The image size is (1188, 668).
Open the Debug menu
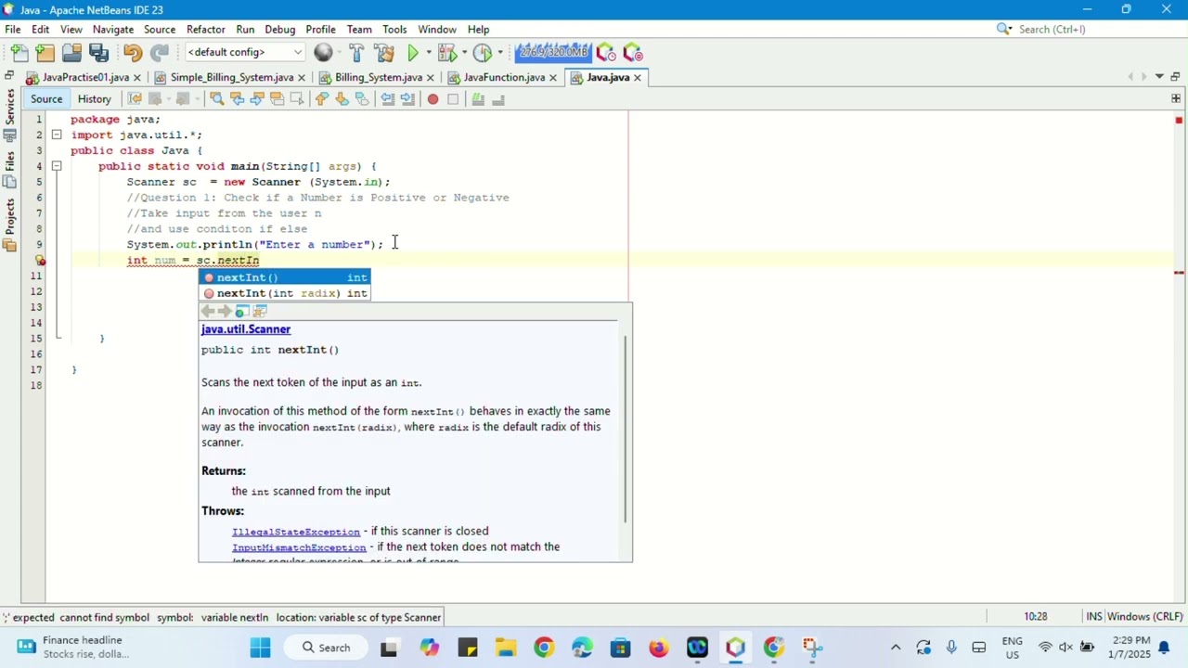[x=279, y=29]
